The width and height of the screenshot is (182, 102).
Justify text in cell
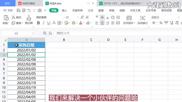point(113,23)
